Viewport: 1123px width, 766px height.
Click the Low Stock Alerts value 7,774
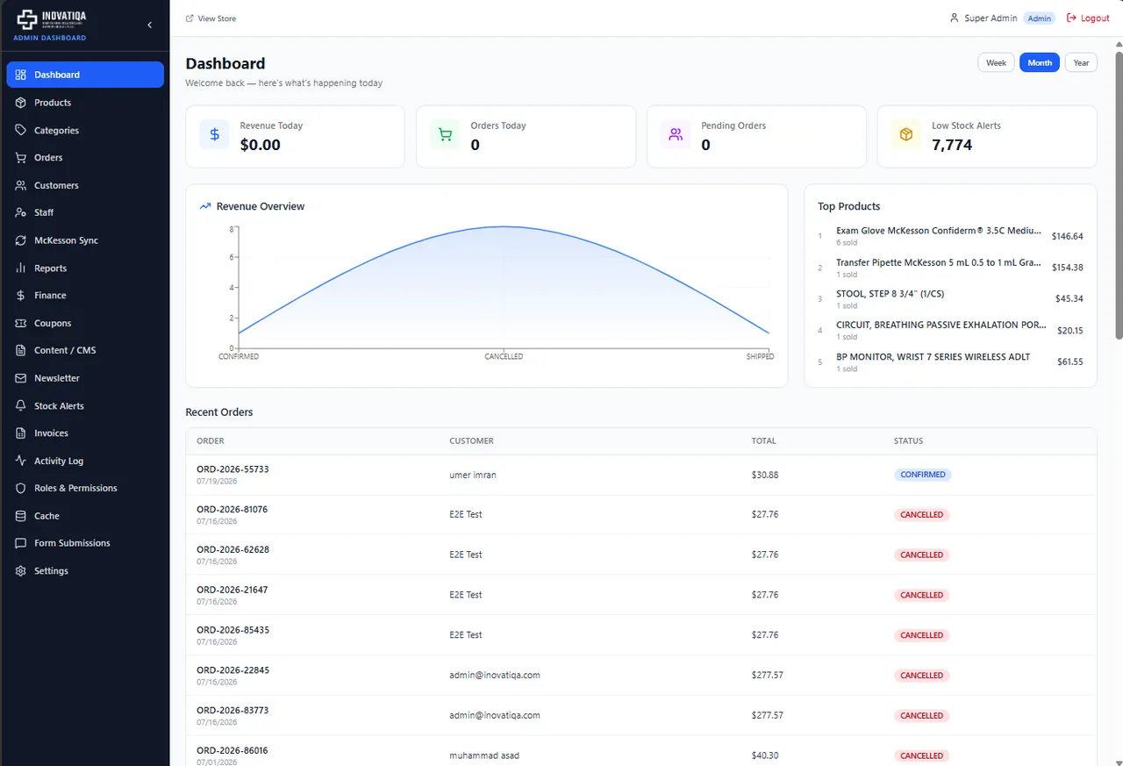[x=952, y=145]
